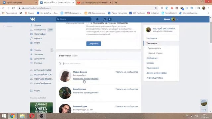The height and width of the screenshot is (119, 212).
Task: Select Members in the community menu
Action: pyautogui.click(x=152, y=43)
